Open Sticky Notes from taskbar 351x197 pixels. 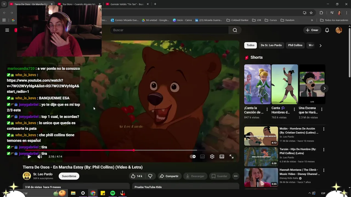click(103, 193)
